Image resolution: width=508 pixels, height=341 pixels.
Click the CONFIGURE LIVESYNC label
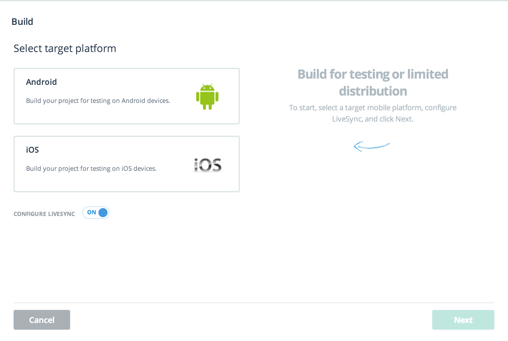tap(44, 214)
